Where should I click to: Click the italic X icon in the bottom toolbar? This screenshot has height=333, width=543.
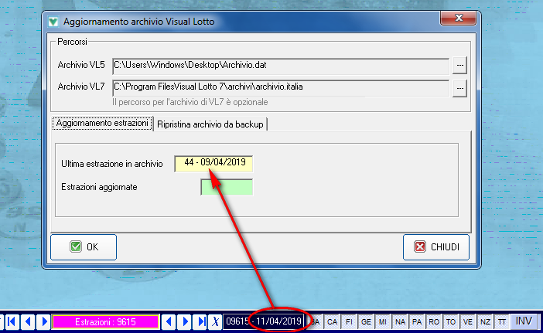point(215,322)
